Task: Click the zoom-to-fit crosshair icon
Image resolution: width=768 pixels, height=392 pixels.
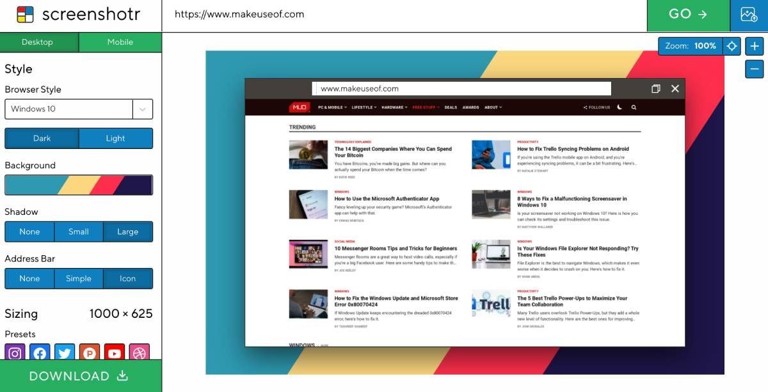Action: (732, 46)
